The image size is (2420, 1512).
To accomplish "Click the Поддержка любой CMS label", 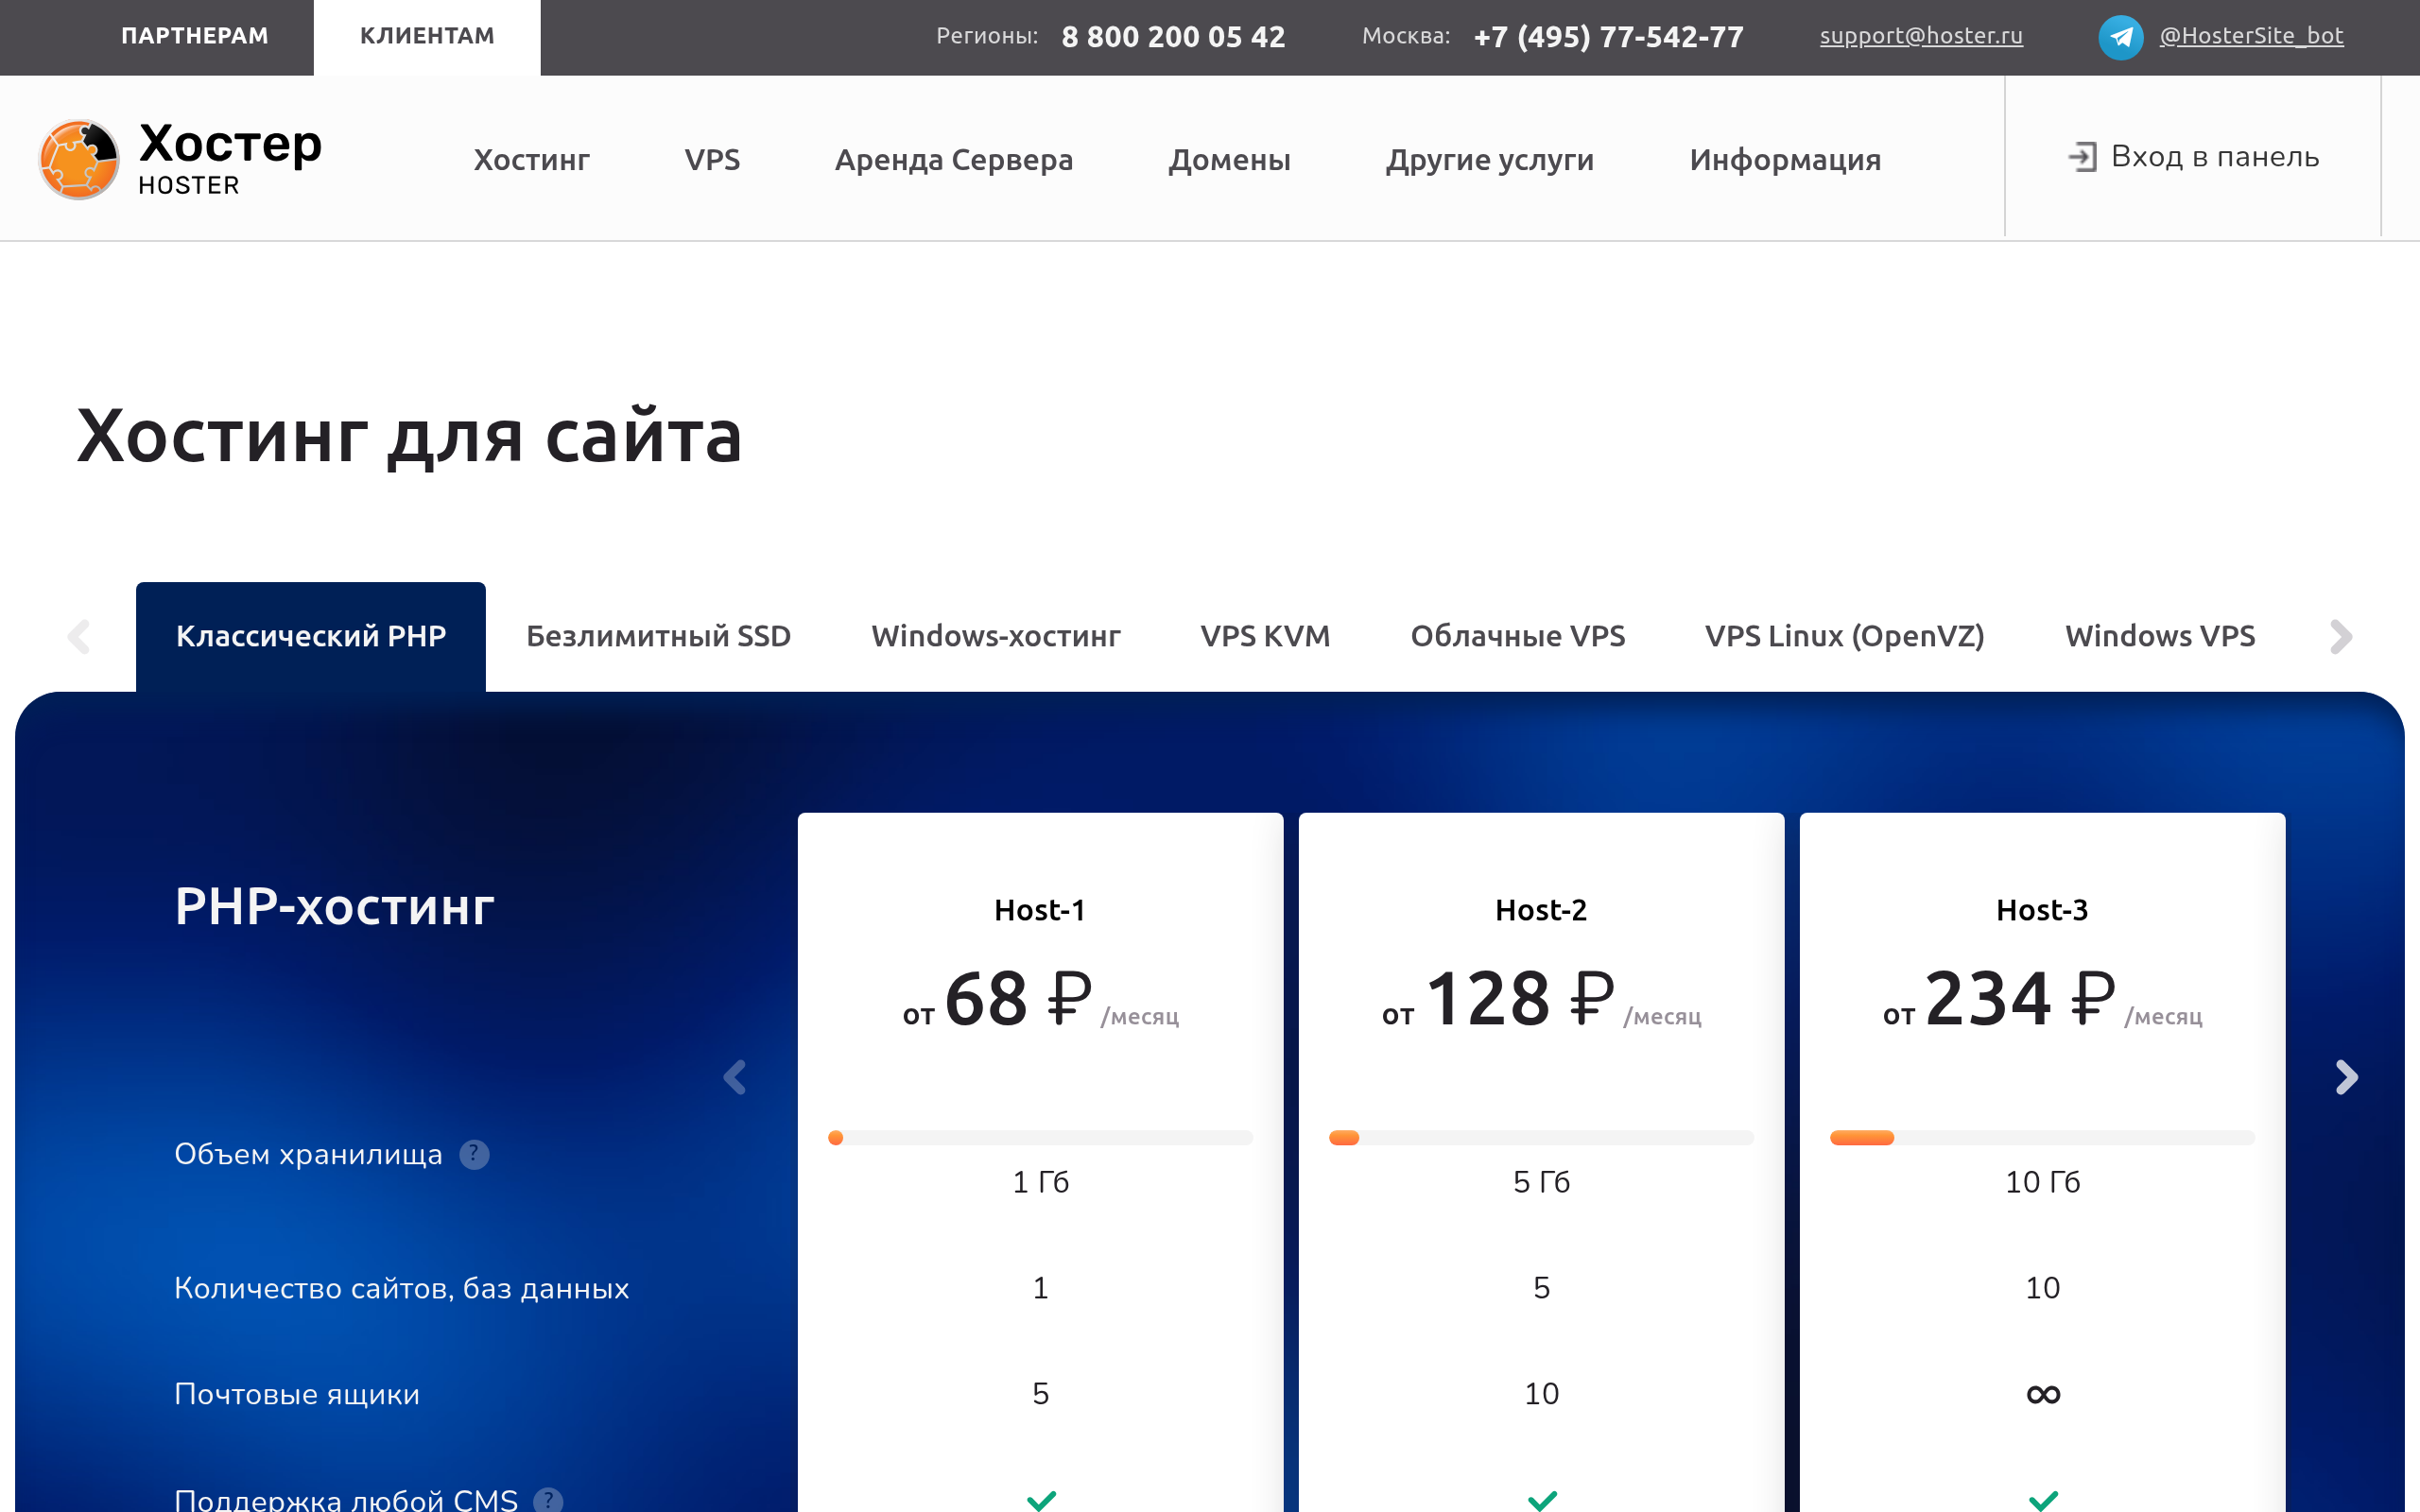I will (x=346, y=1499).
